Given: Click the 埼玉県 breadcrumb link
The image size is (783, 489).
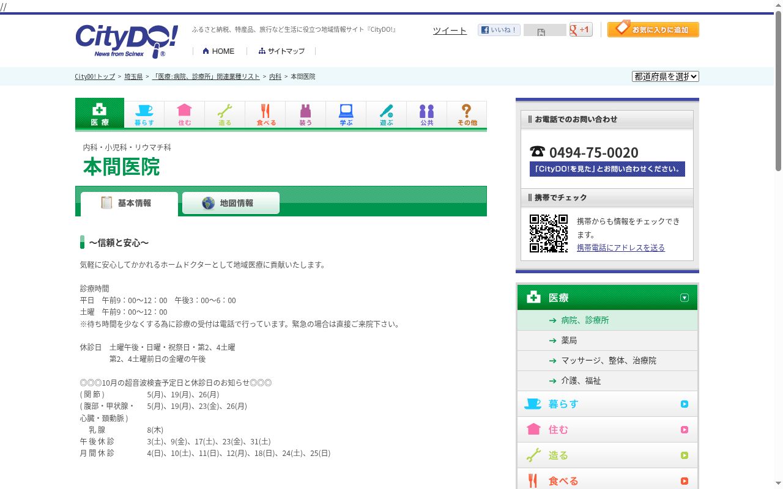Looking at the screenshot, I should (133, 76).
